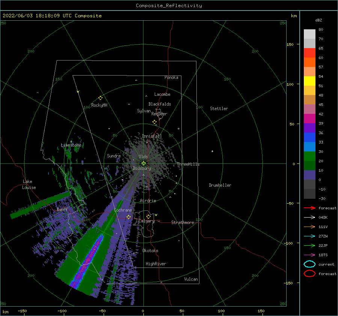Click the Drumheller city label
338x316 pixels.
coord(220,185)
